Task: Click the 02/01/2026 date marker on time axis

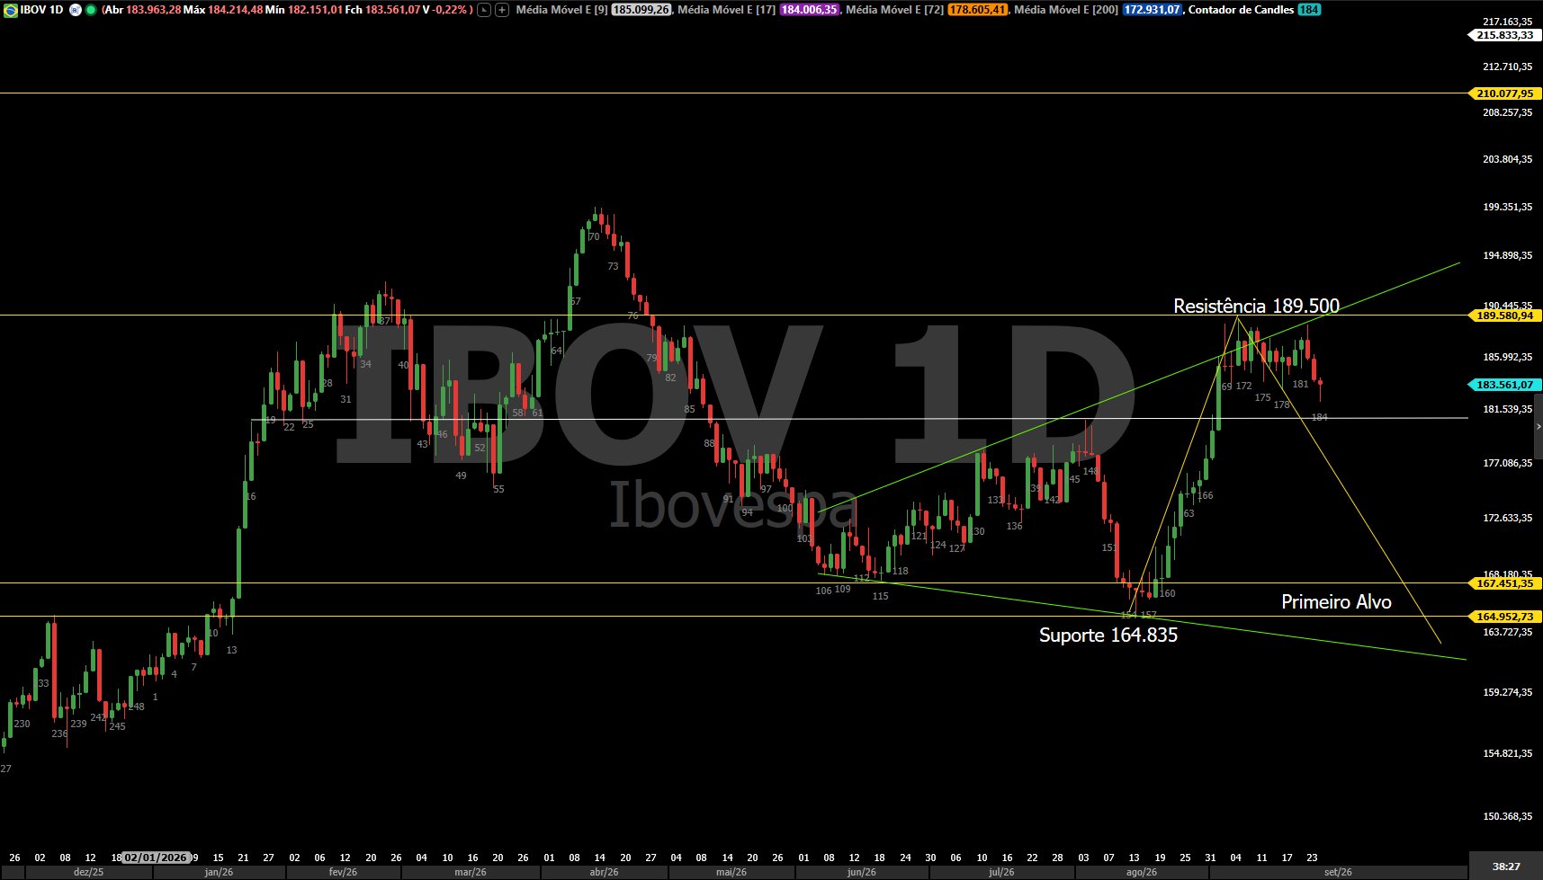Action: click(156, 858)
